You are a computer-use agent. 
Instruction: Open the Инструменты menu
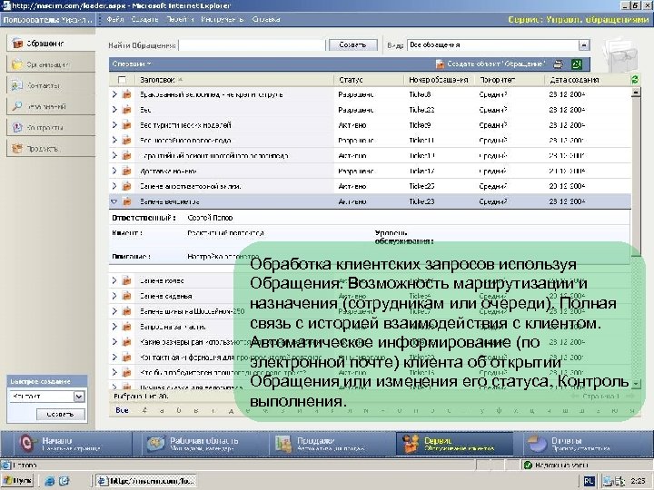coord(223,20)
